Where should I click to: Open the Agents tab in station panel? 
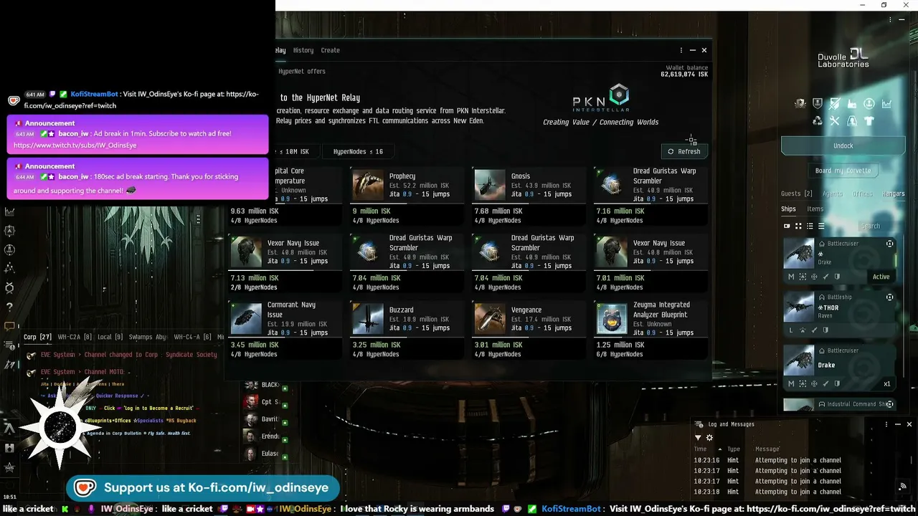tap(832, 193)
